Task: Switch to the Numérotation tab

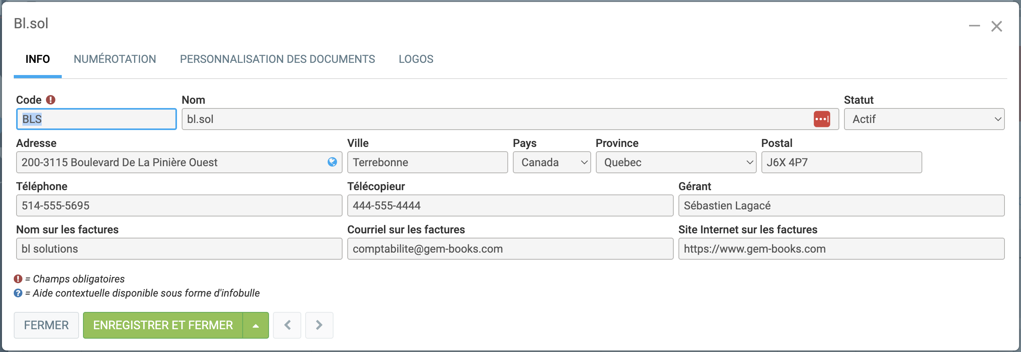Action: coord(115,59)
